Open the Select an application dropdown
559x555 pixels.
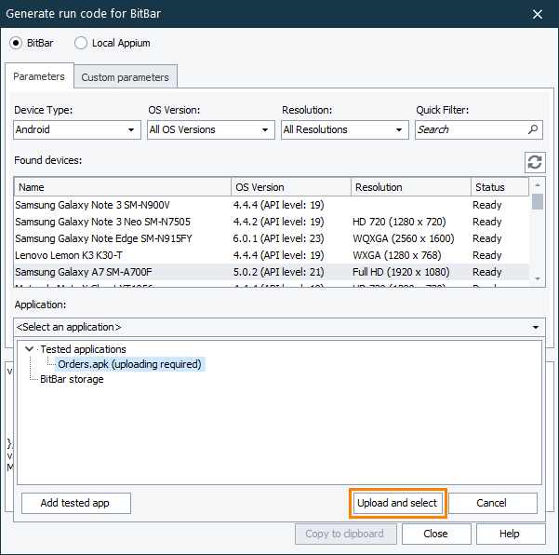pyautogui.click(x=279, y=327)
